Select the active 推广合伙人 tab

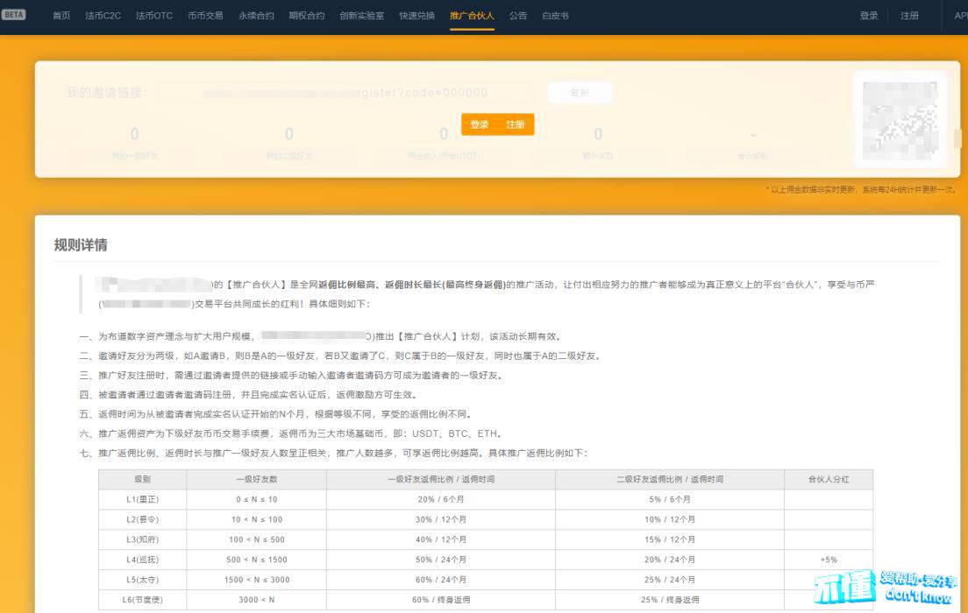[472, 16]
